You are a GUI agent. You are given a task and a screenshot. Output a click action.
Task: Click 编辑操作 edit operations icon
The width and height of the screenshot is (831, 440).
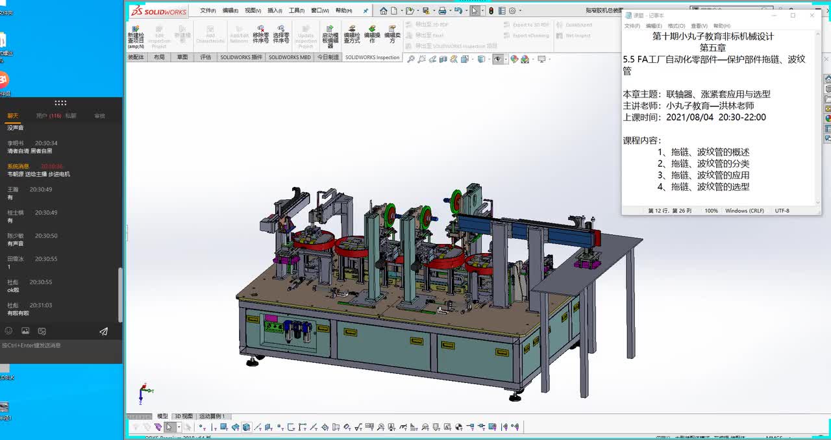[x=372, y=34]
